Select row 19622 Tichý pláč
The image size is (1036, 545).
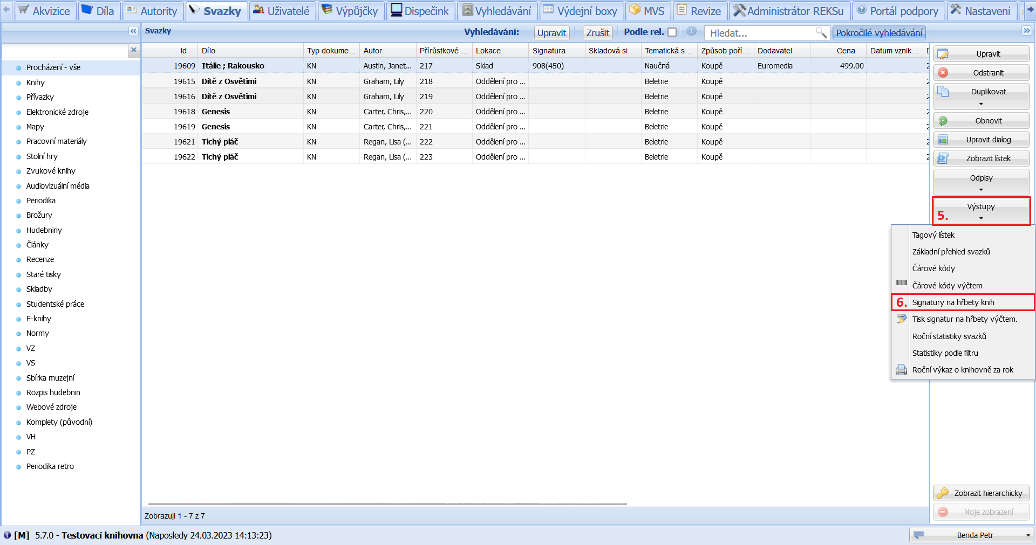coord(534,157)
